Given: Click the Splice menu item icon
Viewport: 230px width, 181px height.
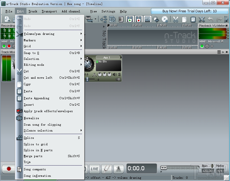Looking at the screenshot, I should click(19, 138).
